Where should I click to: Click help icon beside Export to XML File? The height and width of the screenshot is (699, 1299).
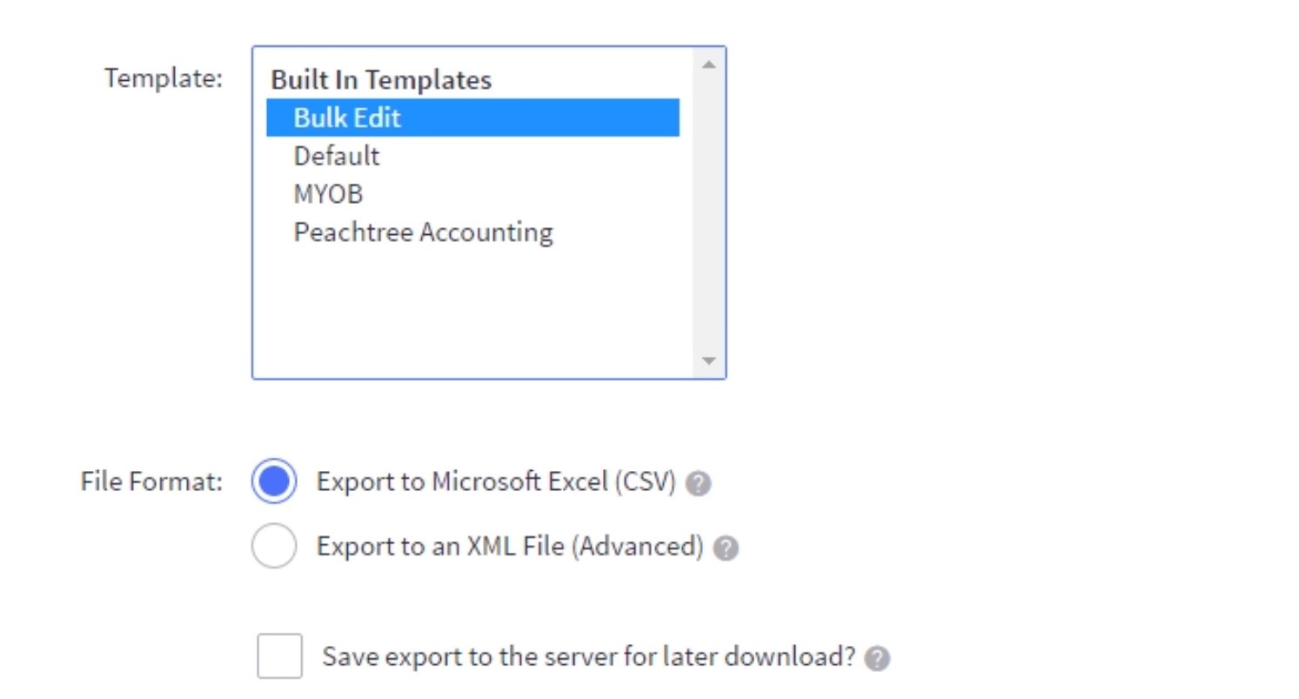(726, 548)
